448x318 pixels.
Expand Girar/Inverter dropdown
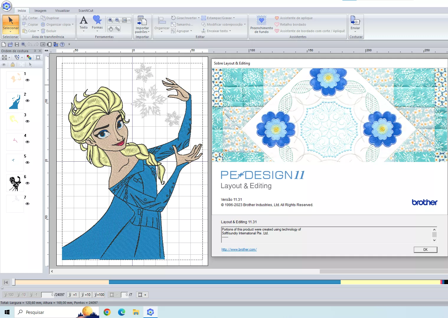(x=199, y=18)
